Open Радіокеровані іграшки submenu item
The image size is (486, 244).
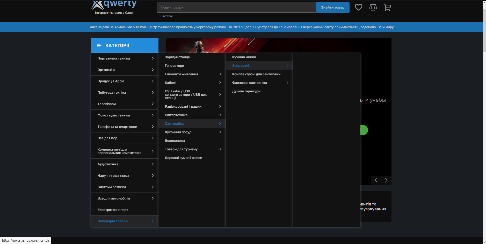click(192, 107)
